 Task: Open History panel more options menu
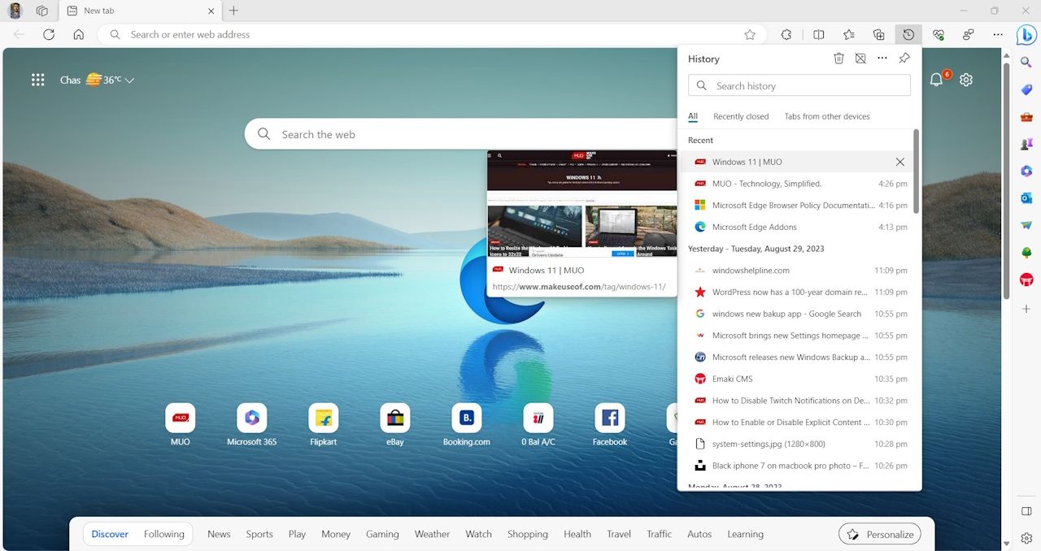tap(882, 59)
